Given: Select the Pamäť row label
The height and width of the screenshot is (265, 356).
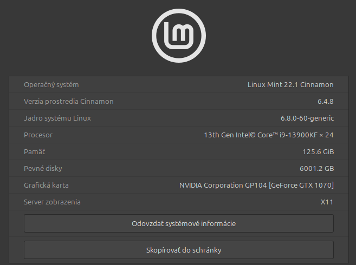Looking at the screenshot, I should tap(34, 151).
